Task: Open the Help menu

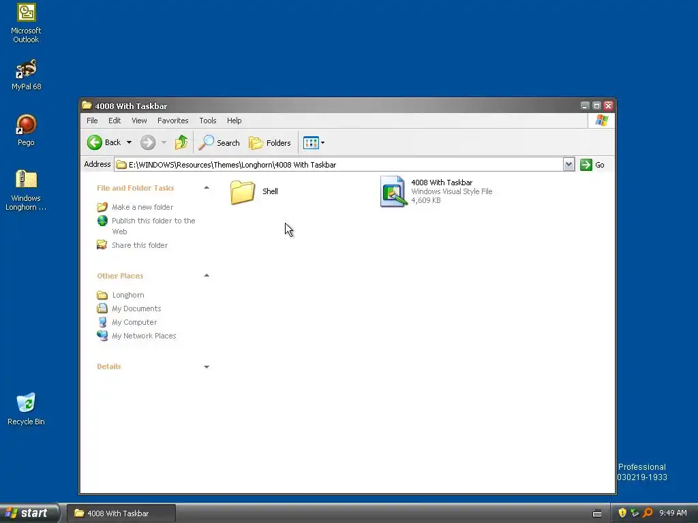Action: 234,121
